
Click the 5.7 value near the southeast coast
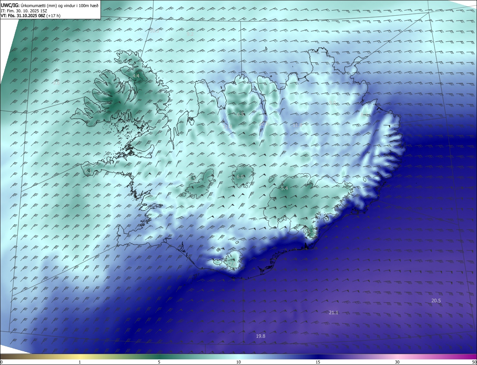tap(312, 232)
